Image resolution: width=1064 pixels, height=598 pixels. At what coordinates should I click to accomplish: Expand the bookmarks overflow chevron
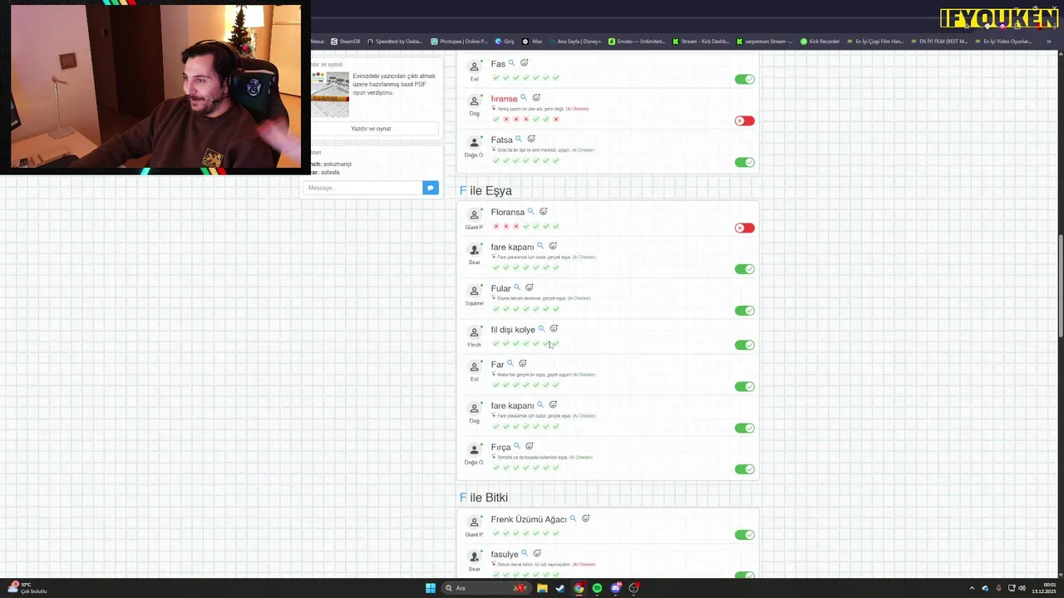pos(1049,41)
